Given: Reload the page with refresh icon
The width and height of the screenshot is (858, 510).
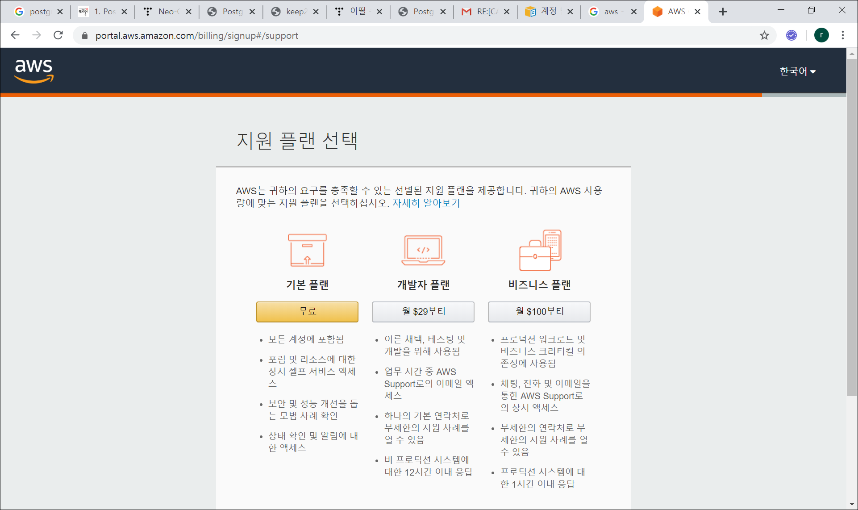Looking at the screenshot, I should pos(58,35).
